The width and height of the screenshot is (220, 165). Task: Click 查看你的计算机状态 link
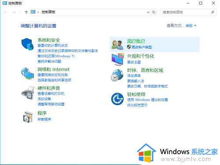point(53,46)
